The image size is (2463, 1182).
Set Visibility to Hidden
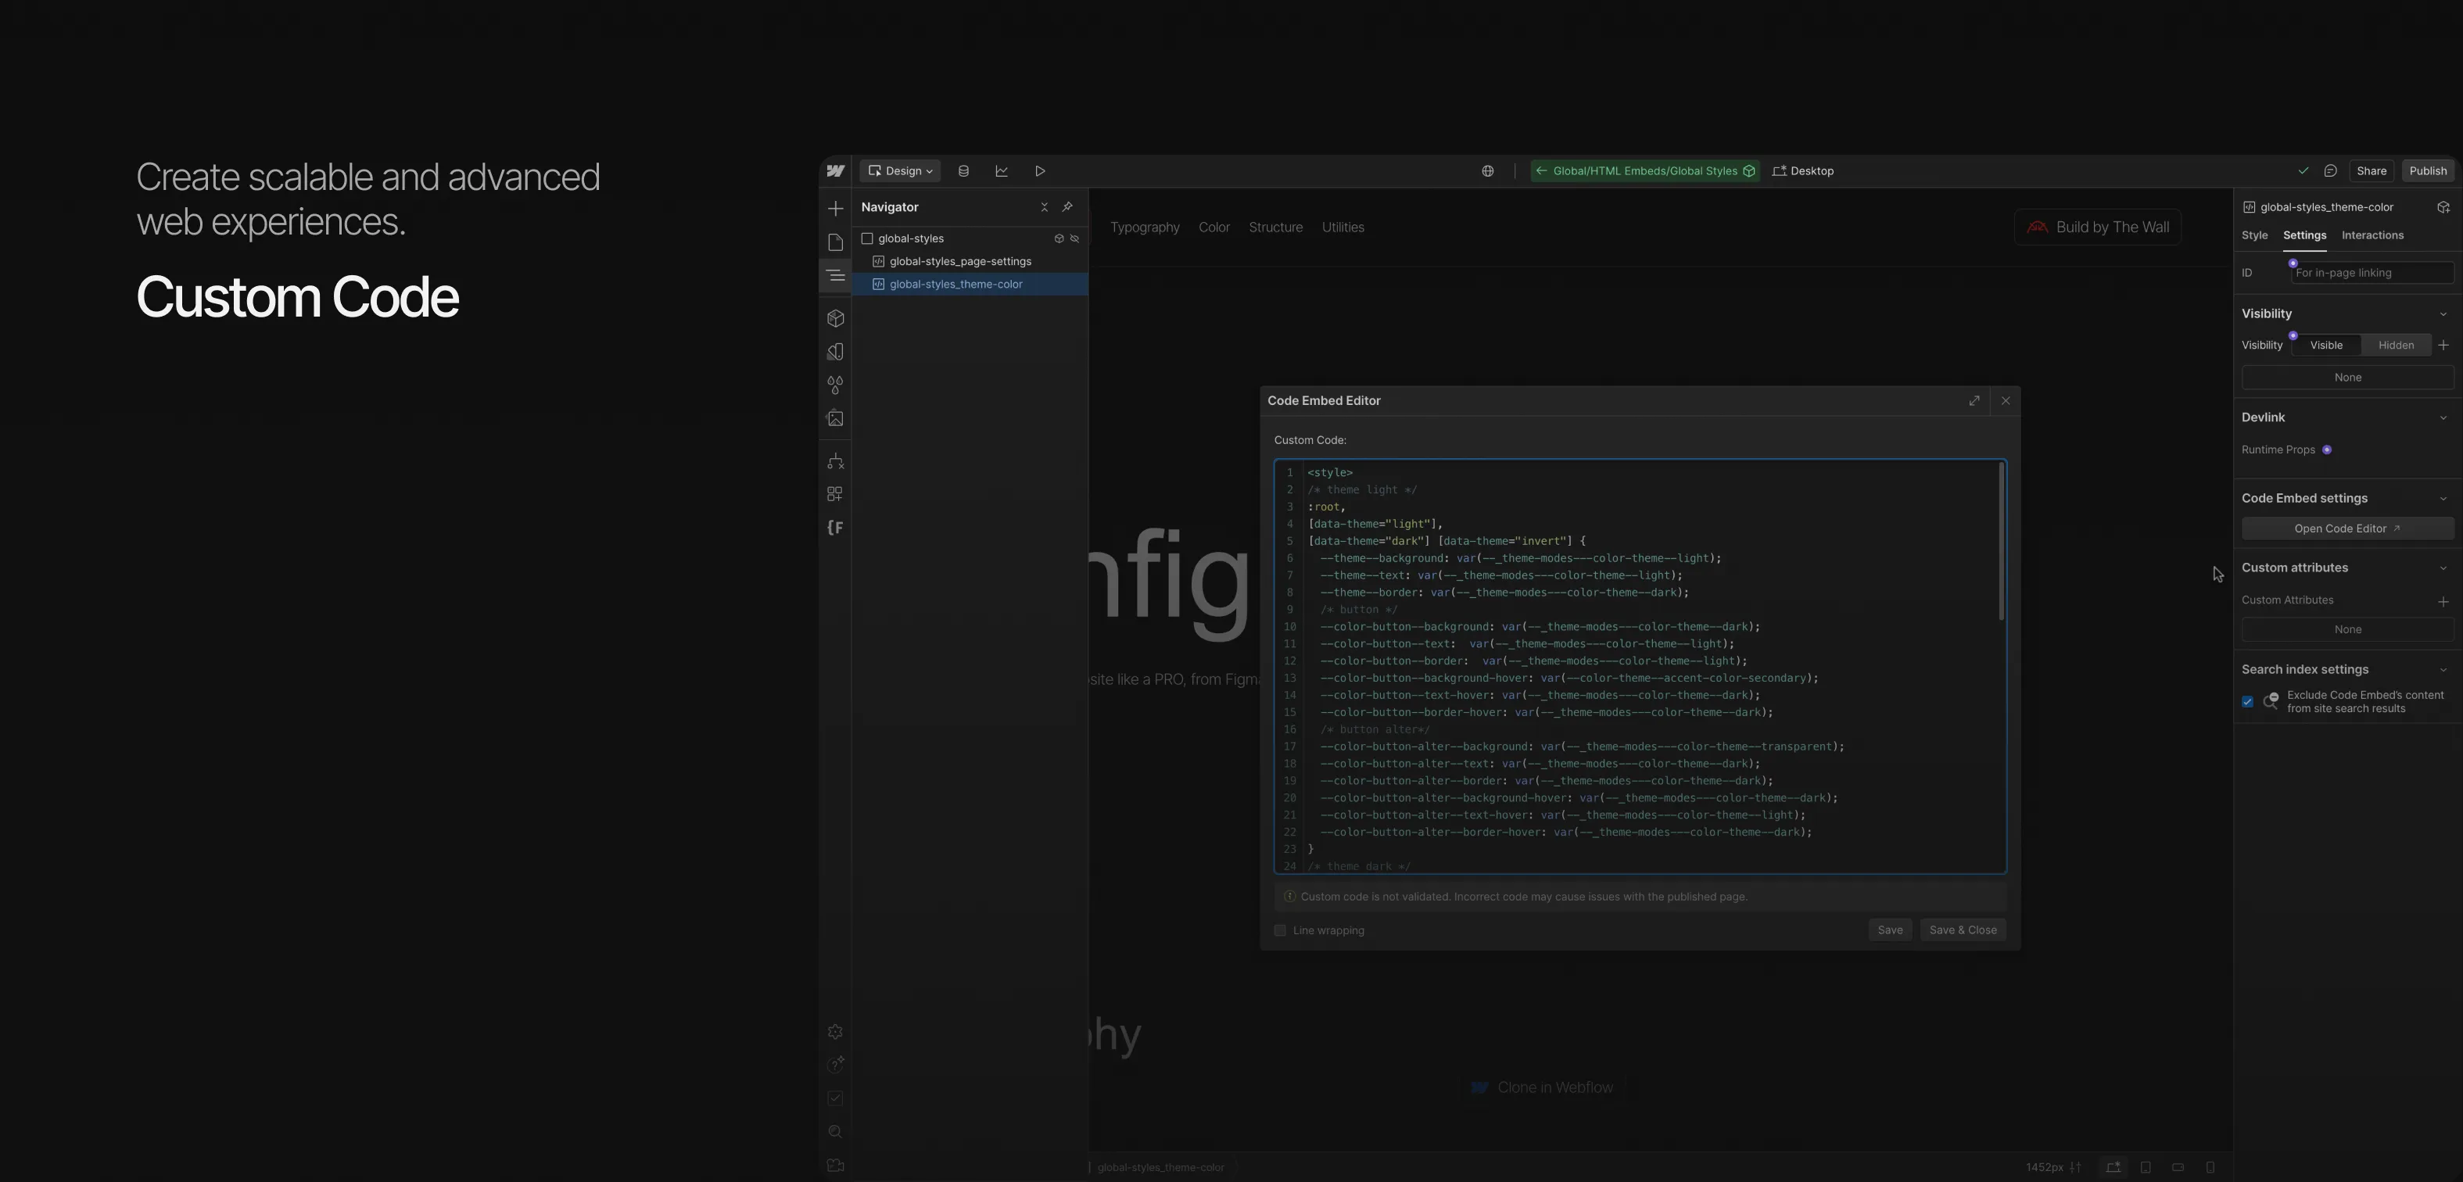[x=2396, y=346]
